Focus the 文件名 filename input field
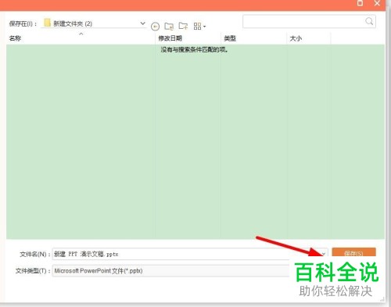This screenshot has height=307, width=391. click(190, 254)
